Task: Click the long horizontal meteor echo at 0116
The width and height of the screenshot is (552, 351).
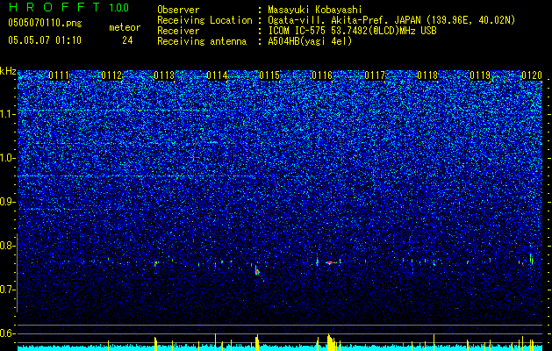Action: click(x=333, y=262)
